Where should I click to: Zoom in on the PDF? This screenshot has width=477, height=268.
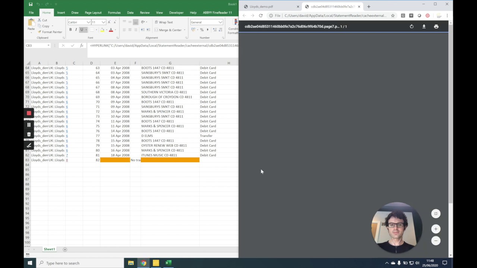[x=436, y=229]
